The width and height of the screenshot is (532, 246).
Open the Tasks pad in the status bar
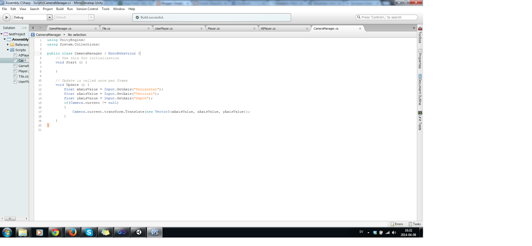[415, 224]
